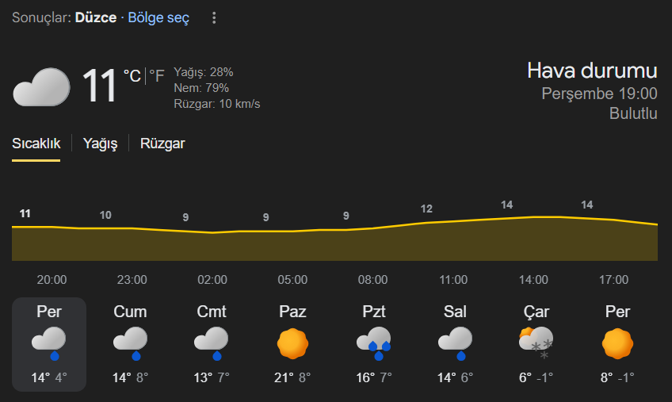Click the Düzce location name
The width and height of the screenshot is (672, 402).
pos(95,17)
